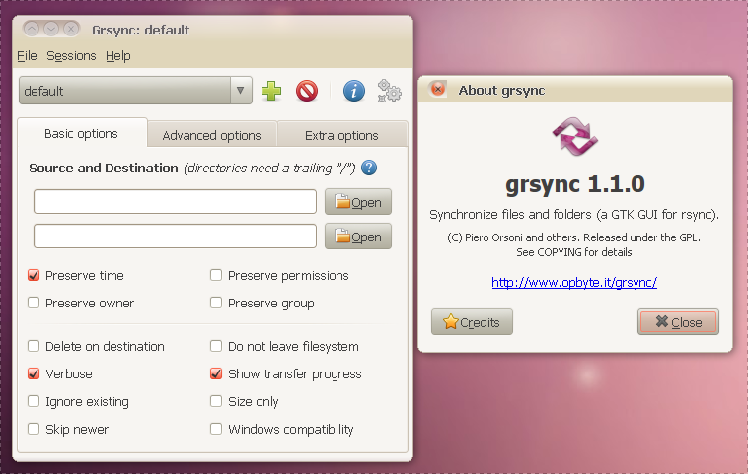Browse destination with the second Open button
748x474 pixels.
(358, 236)
